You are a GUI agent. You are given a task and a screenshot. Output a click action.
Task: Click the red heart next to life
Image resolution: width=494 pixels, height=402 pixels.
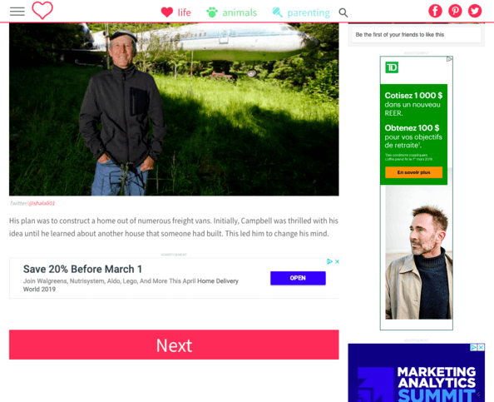167,12
